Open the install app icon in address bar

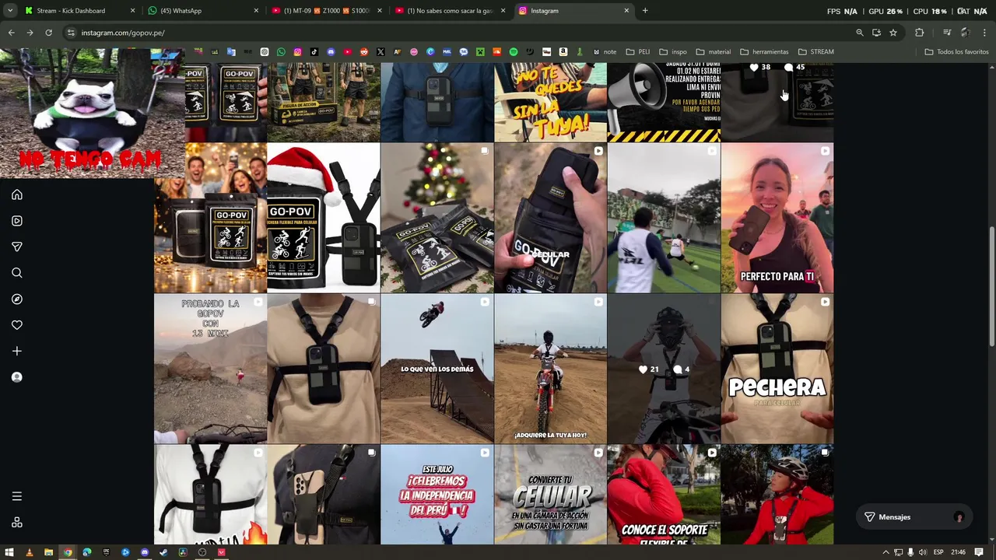coord(876,33)
